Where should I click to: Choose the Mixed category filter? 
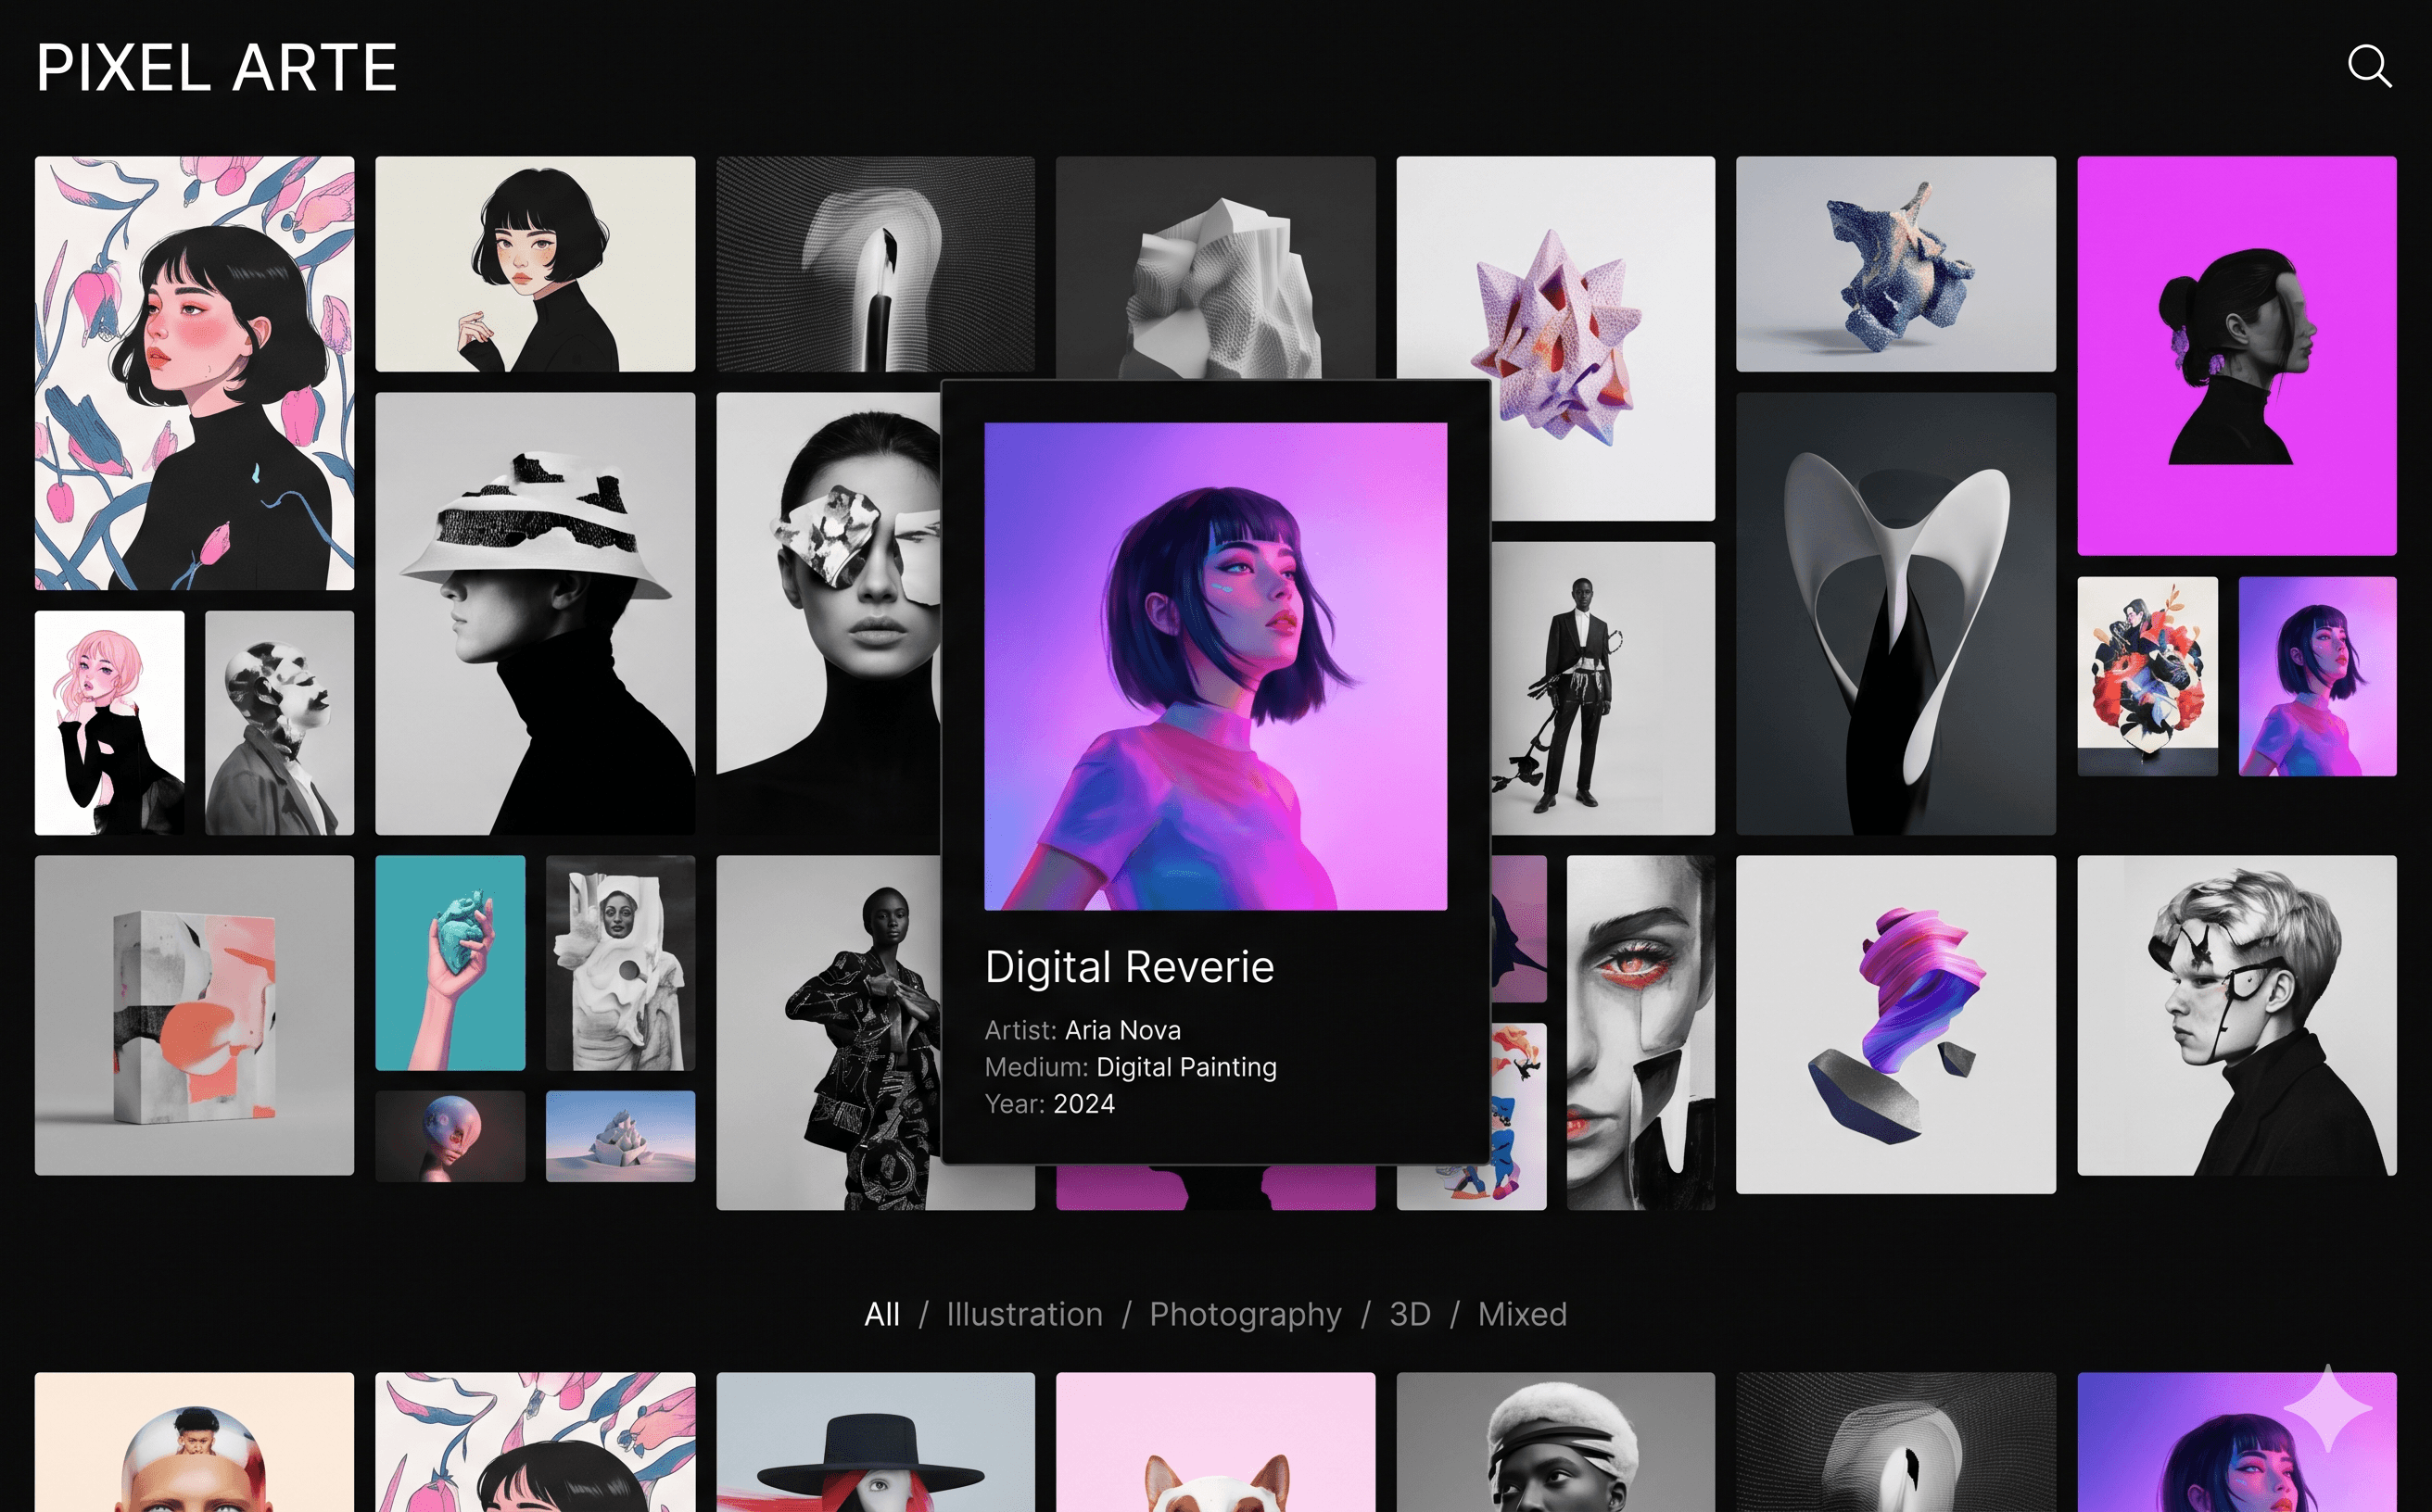[x=1523, y=1314]
